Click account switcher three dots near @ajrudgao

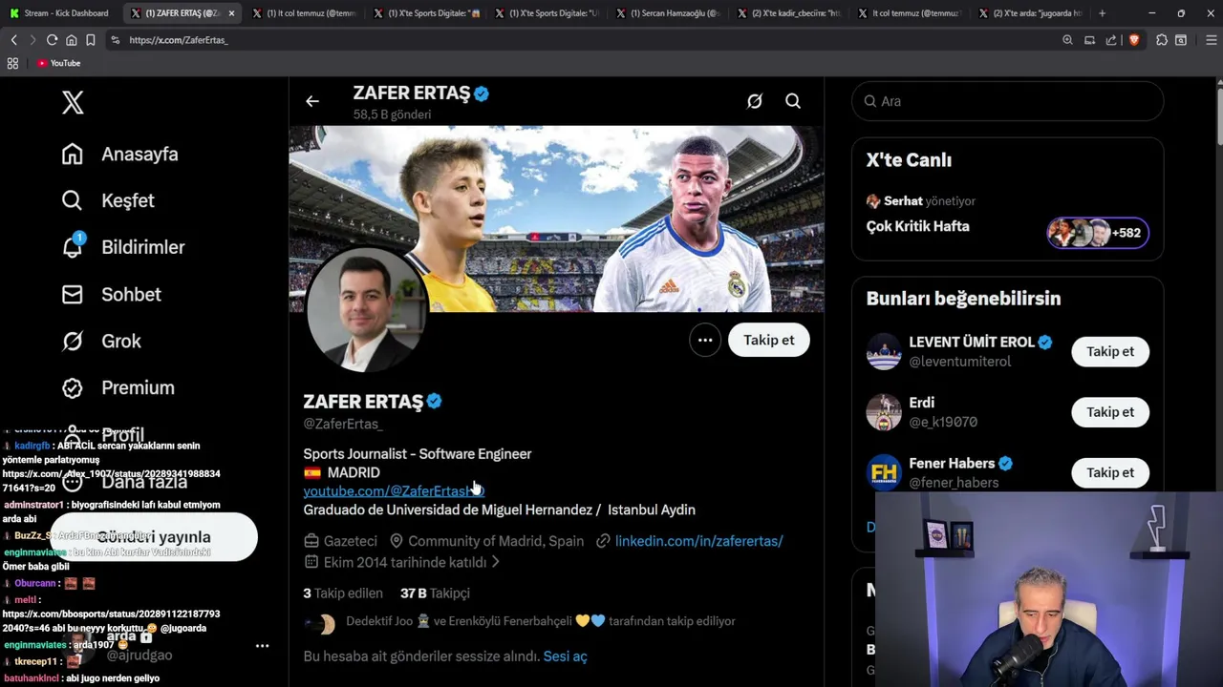tap(262, 646)
